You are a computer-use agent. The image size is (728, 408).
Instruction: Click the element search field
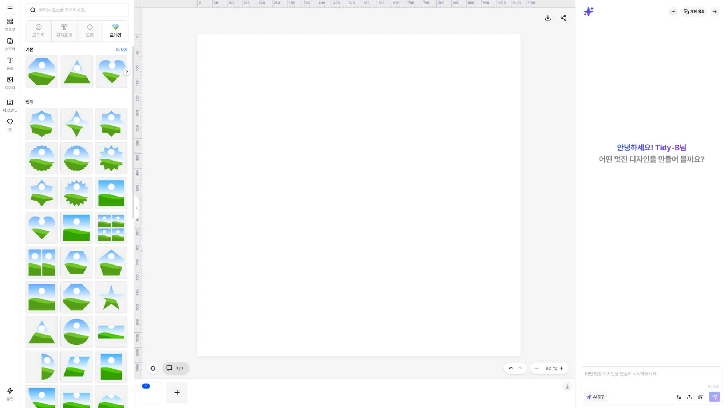(77, 10)
